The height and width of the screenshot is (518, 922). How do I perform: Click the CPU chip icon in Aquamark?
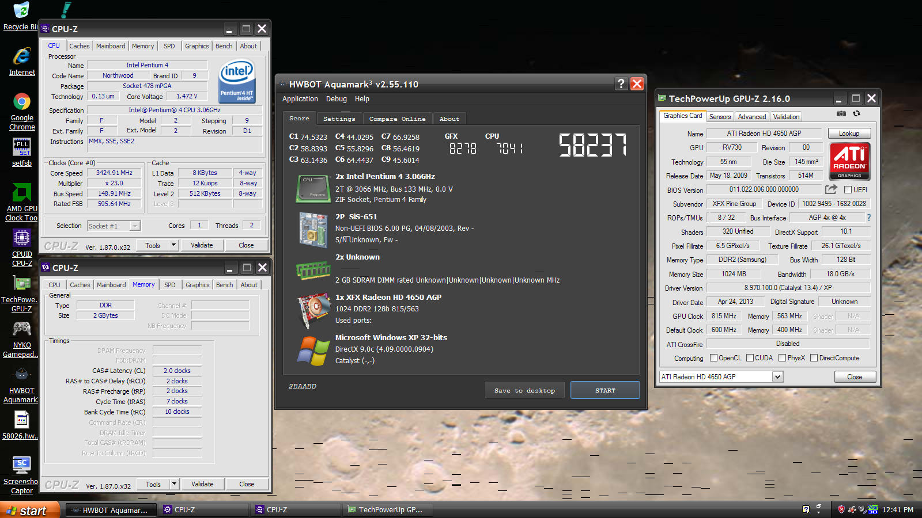(x=313, y=189)
